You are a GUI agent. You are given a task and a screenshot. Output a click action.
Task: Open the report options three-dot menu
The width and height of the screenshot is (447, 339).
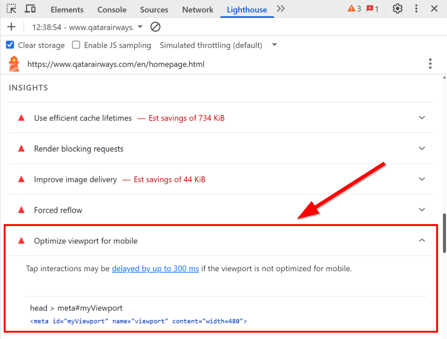[x=430, y=64]
